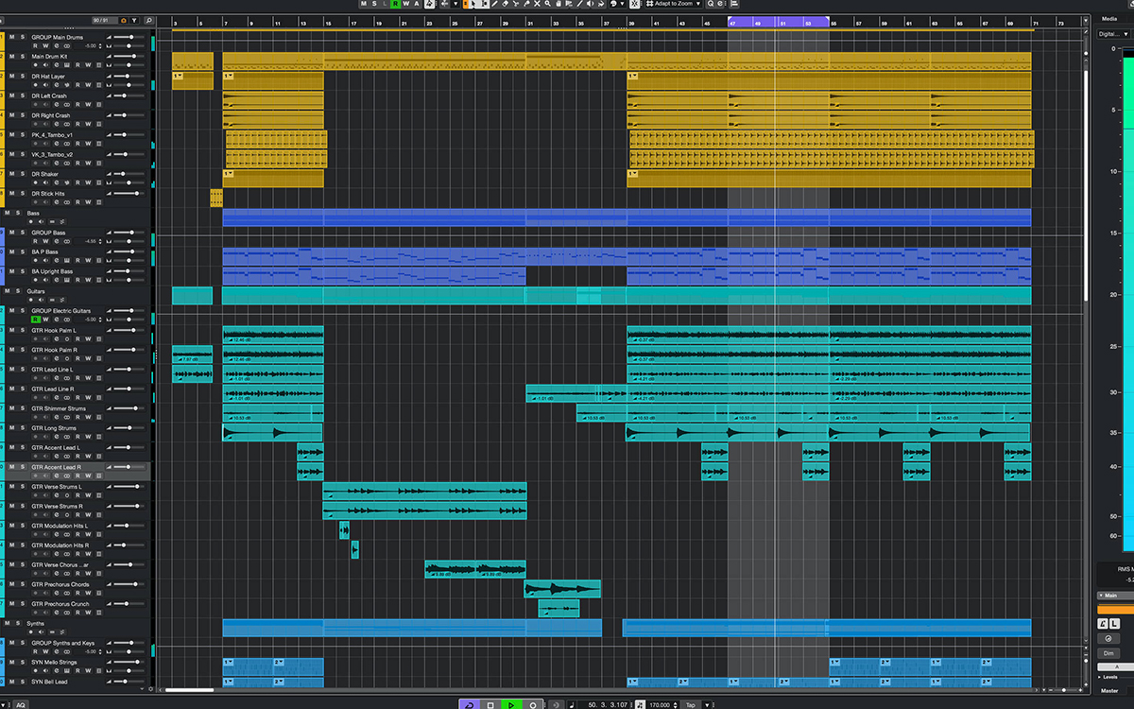Toggle monitor on DR Shaker track
The width and height of the screenshot is (1134, 709).
pos(45,182)
